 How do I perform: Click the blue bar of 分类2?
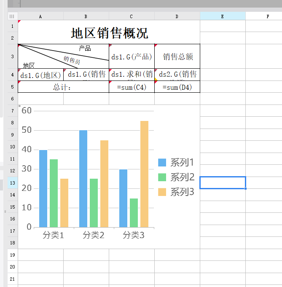point(83,179)
